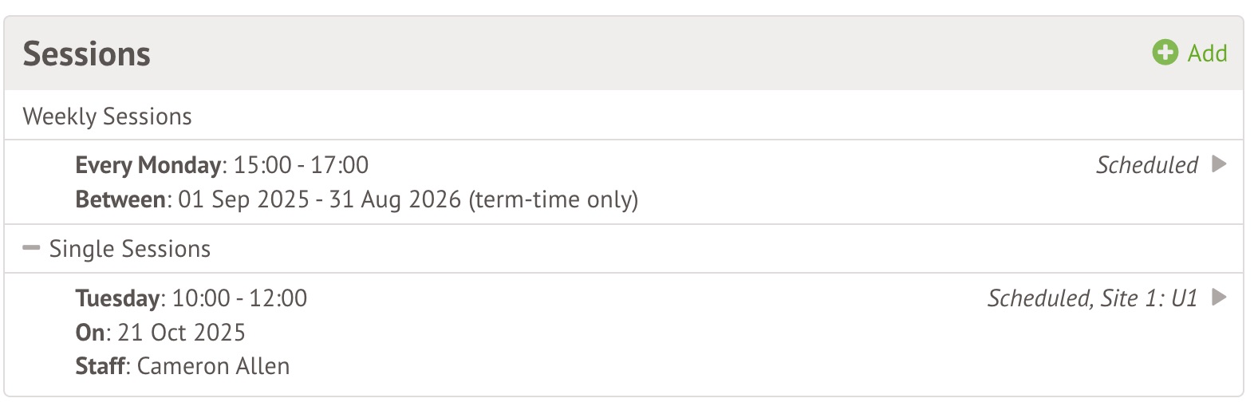1254x410 pixels.
Task: Click the bold Every Monday label
Action: click(148, 165)
